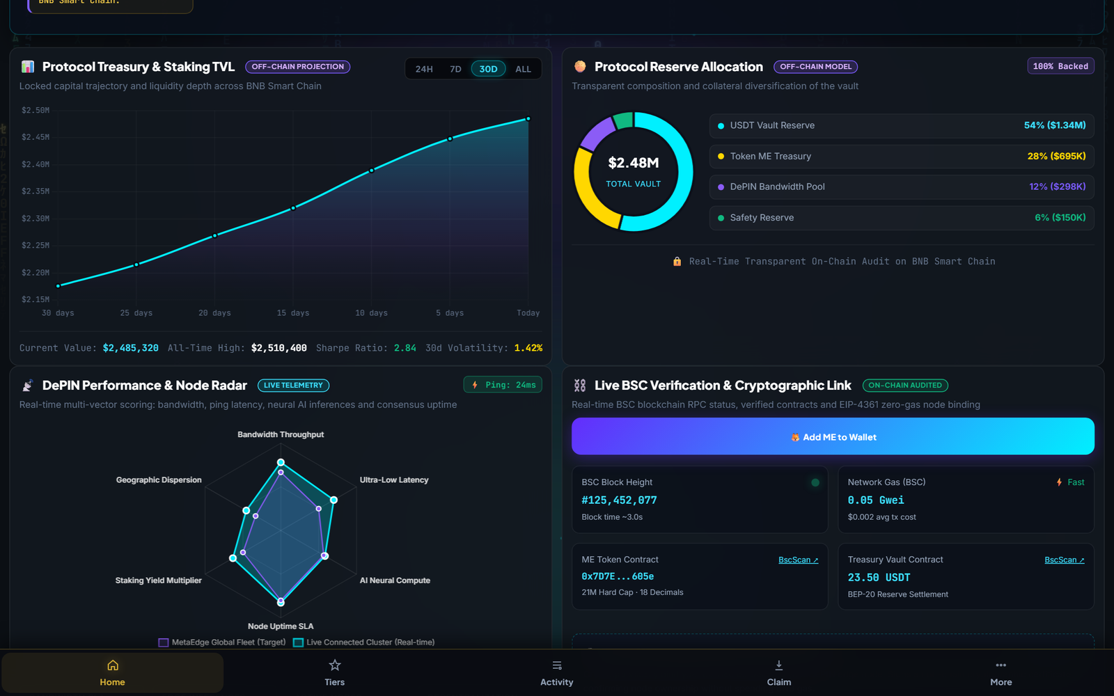The height and width of the screenshot is (696, 1114).
Task: Click the Current Value $2,485,320
Action: click(x=131, y=348)
